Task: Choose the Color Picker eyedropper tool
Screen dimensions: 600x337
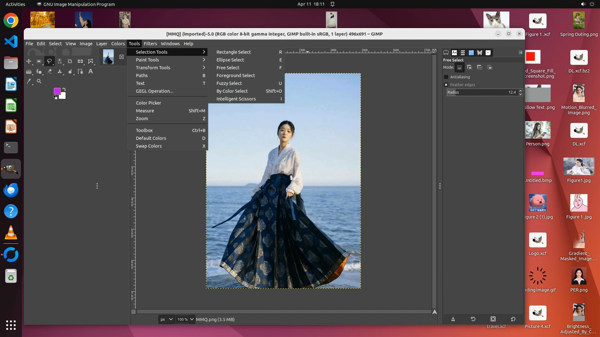Action: (29, 81)
